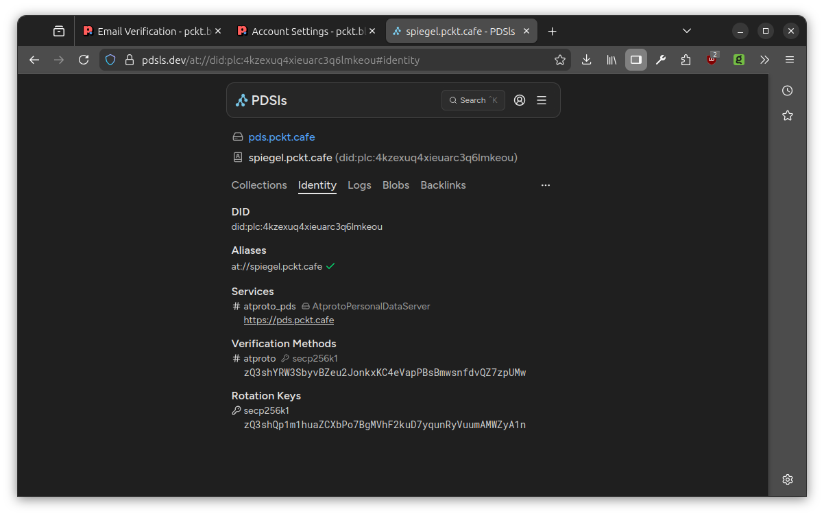Select the Backlinks tab
The width and height of the screenshot is (824, 516).
click(443, 185)
